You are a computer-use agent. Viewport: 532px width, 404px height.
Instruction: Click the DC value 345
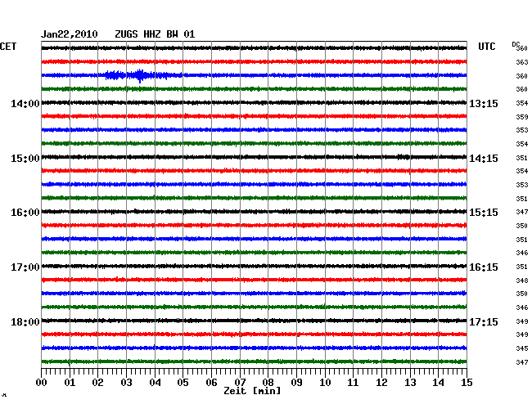pyautogui.click(x=522, y=348)
